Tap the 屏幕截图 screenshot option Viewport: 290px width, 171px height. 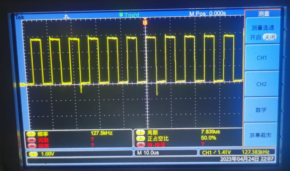pos(260,135)
